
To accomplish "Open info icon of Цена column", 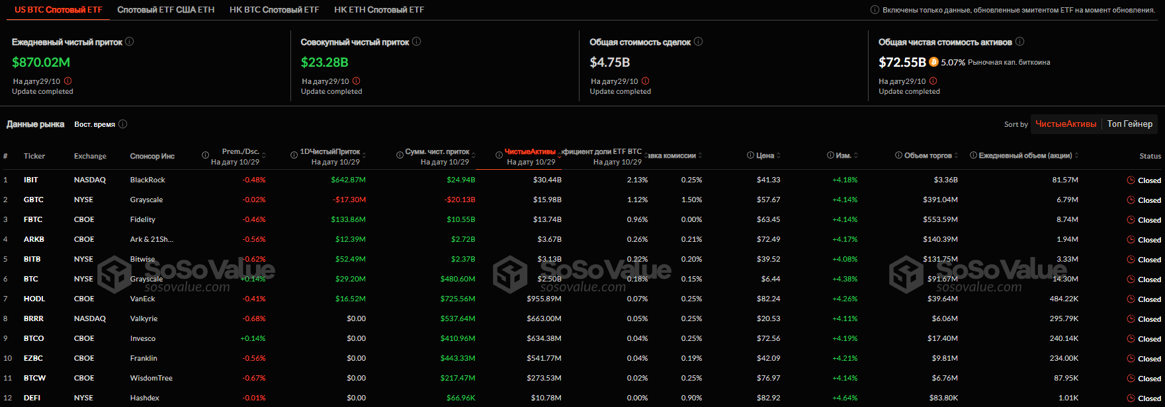I will (x=750, y=155).
